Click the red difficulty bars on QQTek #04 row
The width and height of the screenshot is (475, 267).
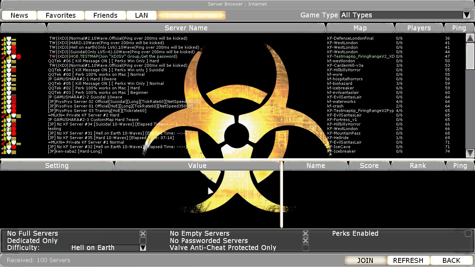coord(14,70)
